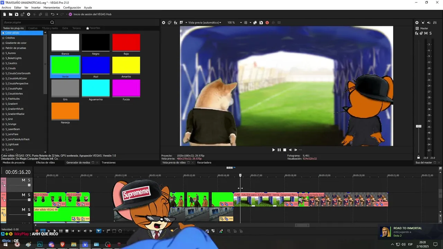Create a new project via toolbar icon
This screenshot has height=249, width=443.
[4, 14]
